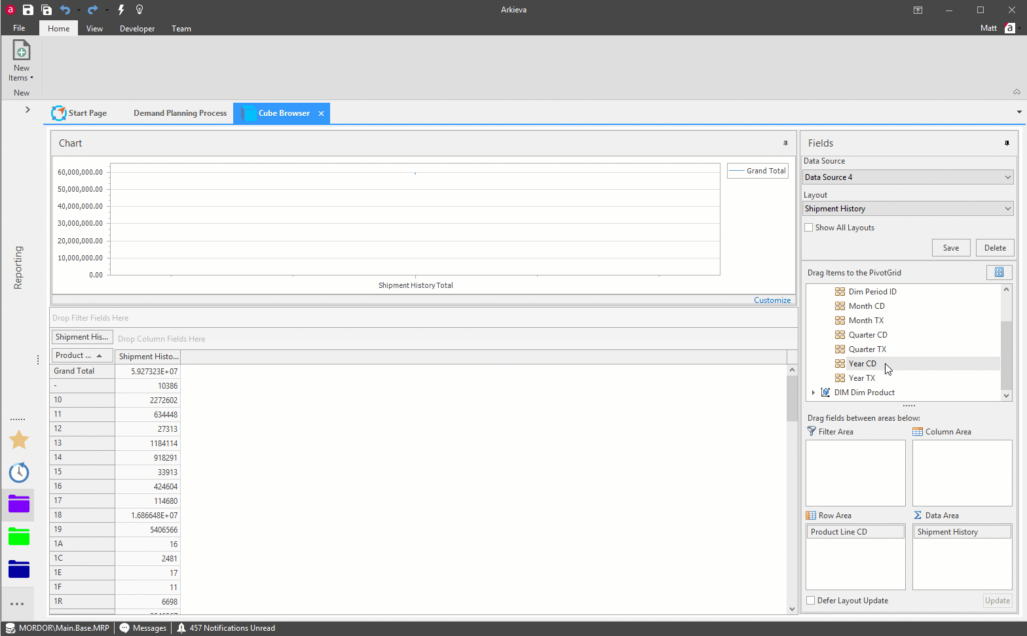This screenshot has width=1027, height=636.
Task: Click the Arkieva logo in the title bar
Action: [x=10, y=10]
